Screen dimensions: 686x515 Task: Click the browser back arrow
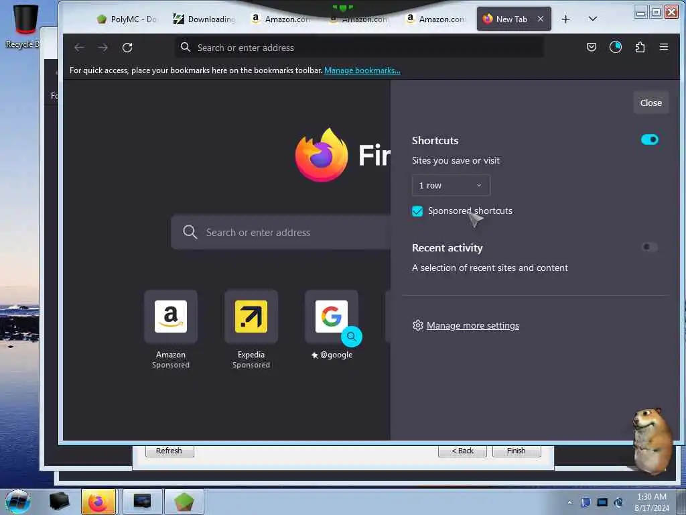point(79,48)
